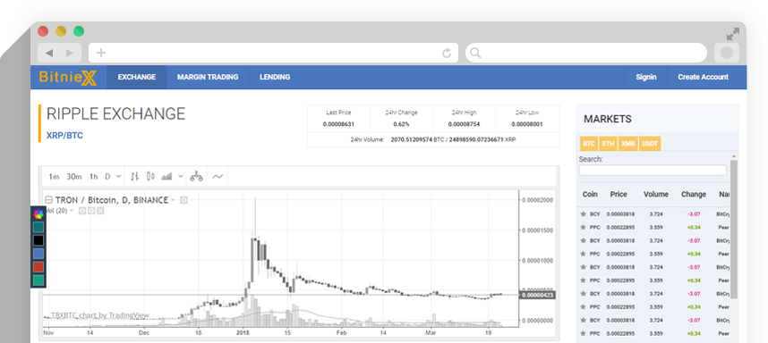Pick the dark teal color swatch

pos(38,227)
